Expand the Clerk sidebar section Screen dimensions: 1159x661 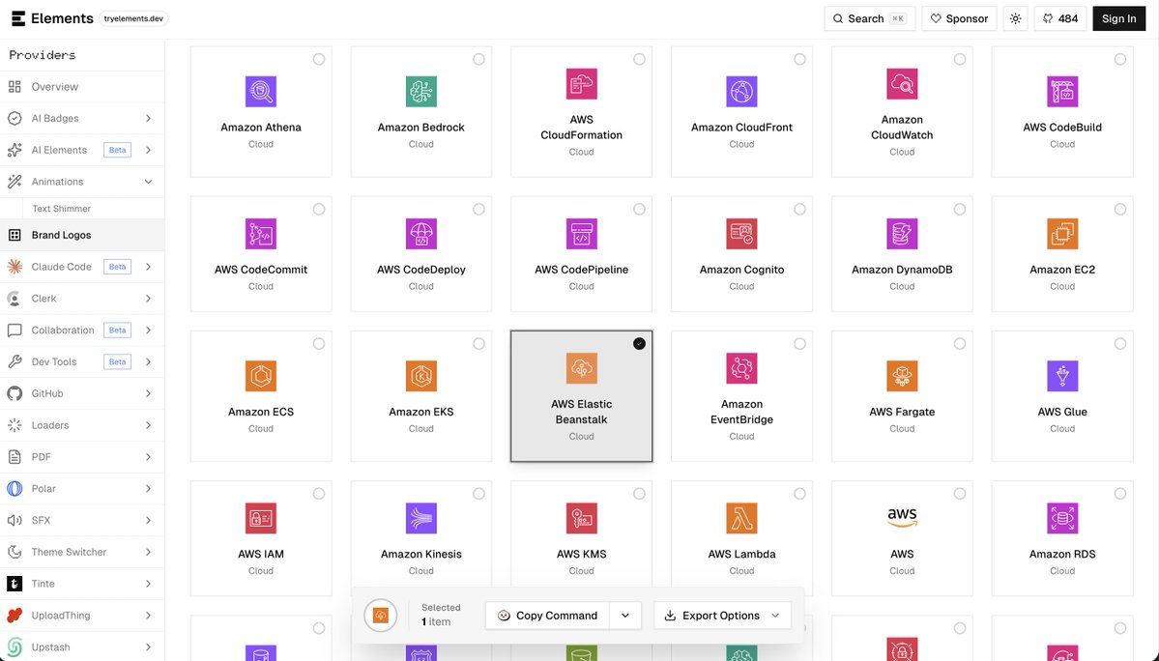click(x=149, y=299)
